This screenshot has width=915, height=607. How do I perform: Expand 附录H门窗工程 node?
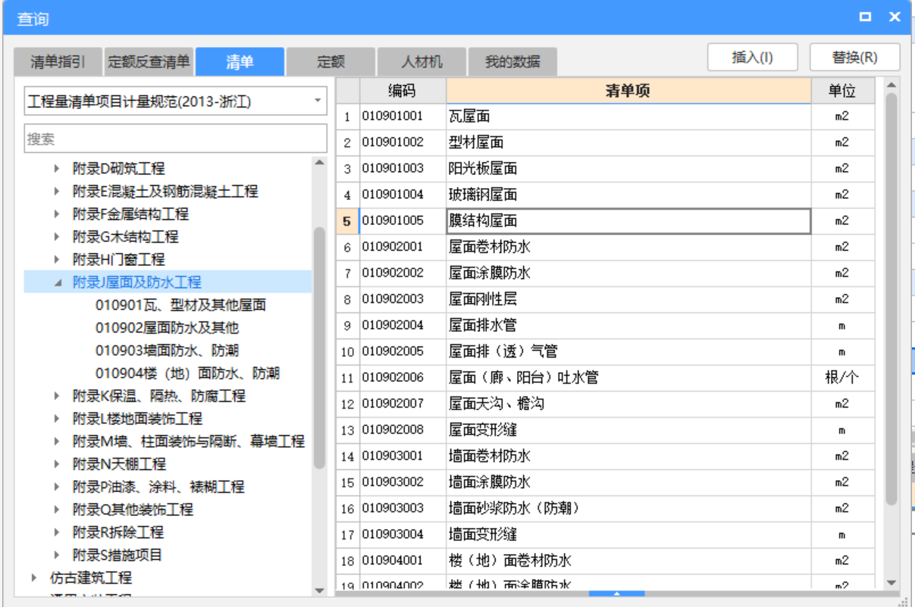[57, 259]
